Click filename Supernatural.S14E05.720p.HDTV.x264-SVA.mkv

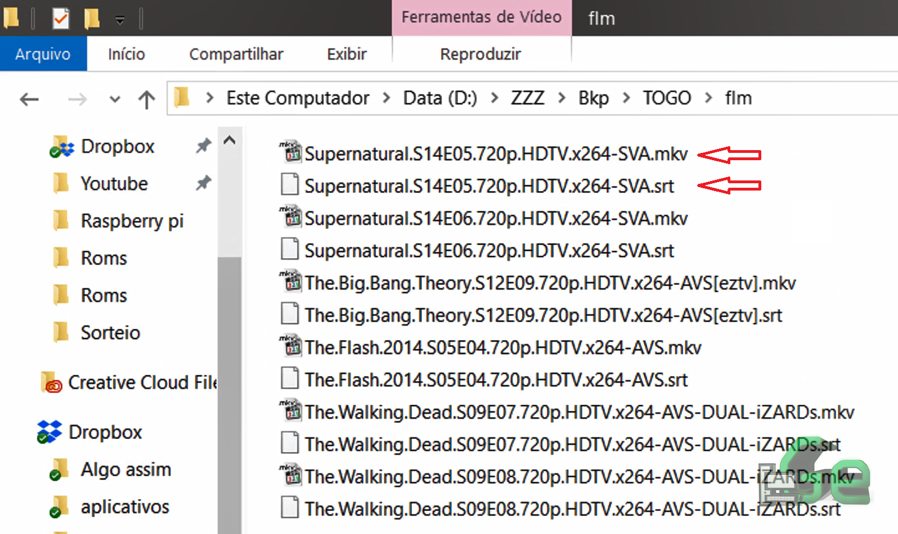pyautogui.click(x=496, y=154)
